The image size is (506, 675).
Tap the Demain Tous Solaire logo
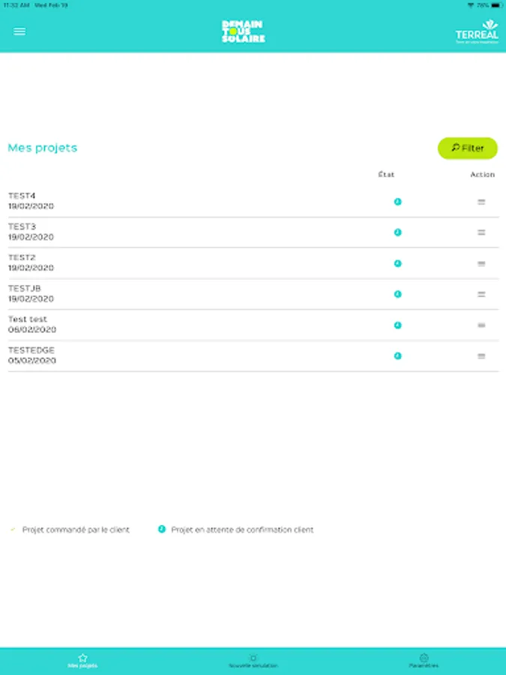click(243, 31)
